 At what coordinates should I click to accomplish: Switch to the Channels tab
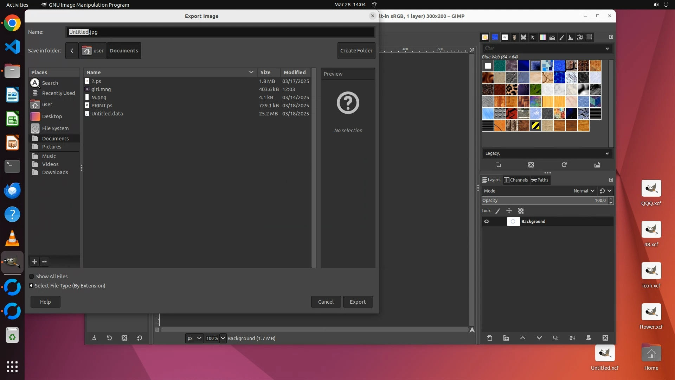[x=516, y=180]
